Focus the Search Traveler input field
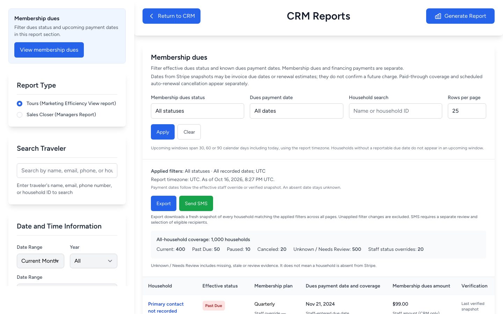 (67, 171)
